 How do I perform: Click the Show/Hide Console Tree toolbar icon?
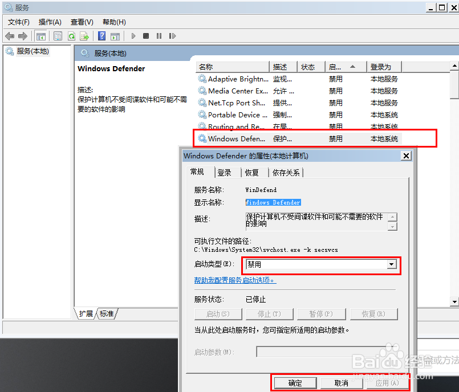point(40,36)
